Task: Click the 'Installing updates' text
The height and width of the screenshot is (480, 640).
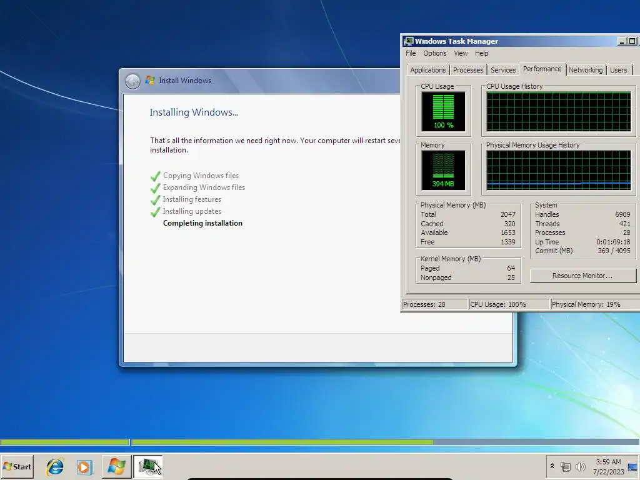Action: 192,211
